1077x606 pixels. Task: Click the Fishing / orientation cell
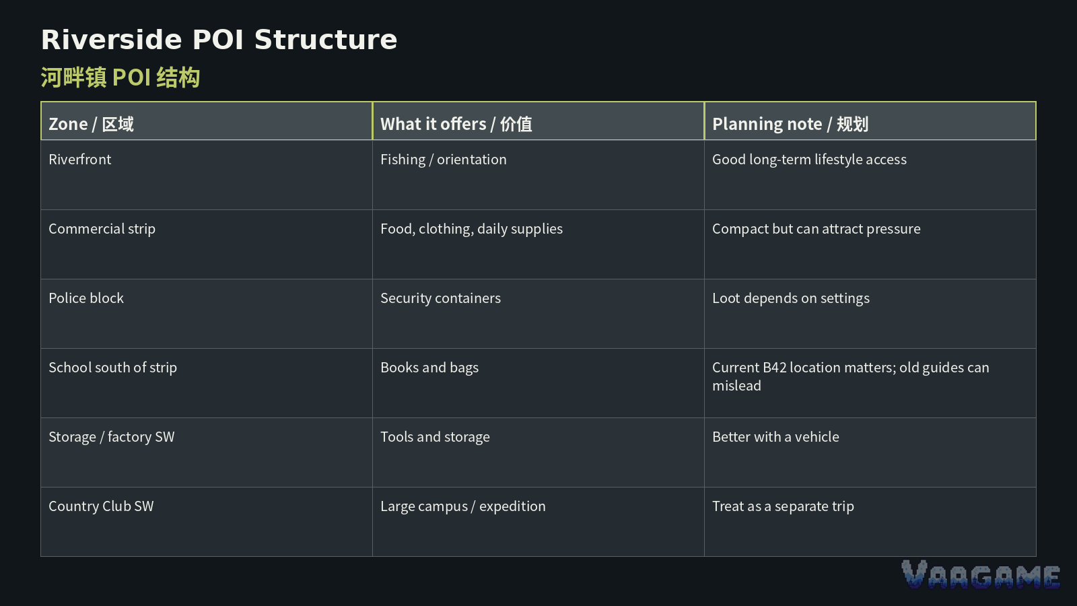(538, 175)
